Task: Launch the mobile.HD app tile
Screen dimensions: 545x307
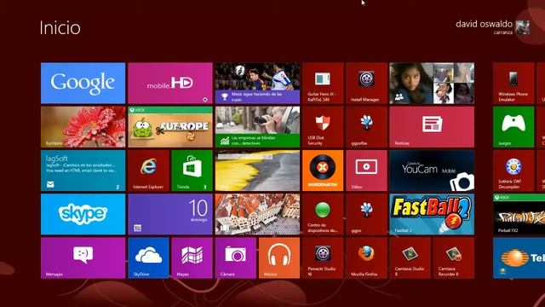Action: (x=170, y=84)
